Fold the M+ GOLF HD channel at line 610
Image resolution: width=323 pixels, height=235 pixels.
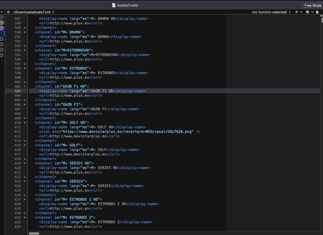(25, 123)
